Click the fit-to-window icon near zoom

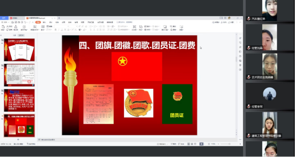pos(209,144)
